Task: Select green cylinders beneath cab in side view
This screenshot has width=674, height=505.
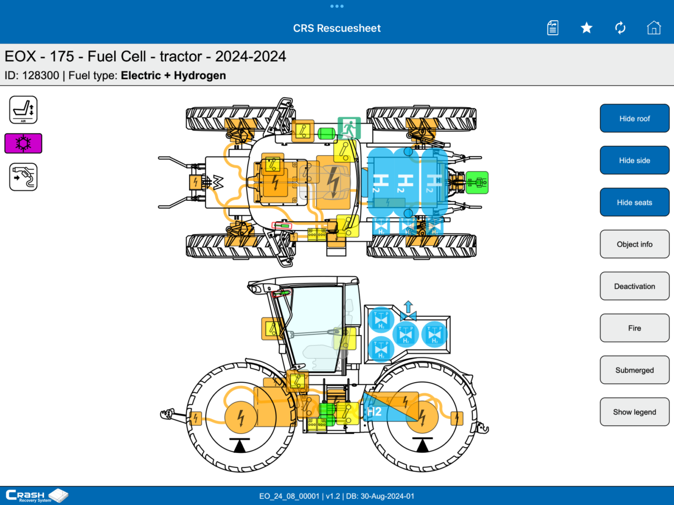Action: pyautogui.click(x=327, y=414)
